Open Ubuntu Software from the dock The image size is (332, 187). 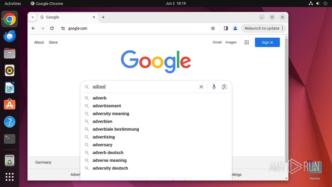point(10,105)
